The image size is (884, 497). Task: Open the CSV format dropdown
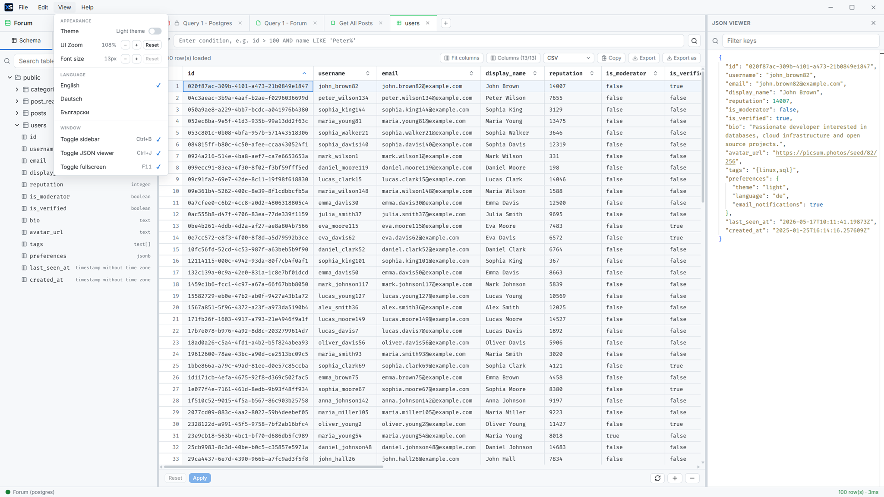tap(568, 58)
